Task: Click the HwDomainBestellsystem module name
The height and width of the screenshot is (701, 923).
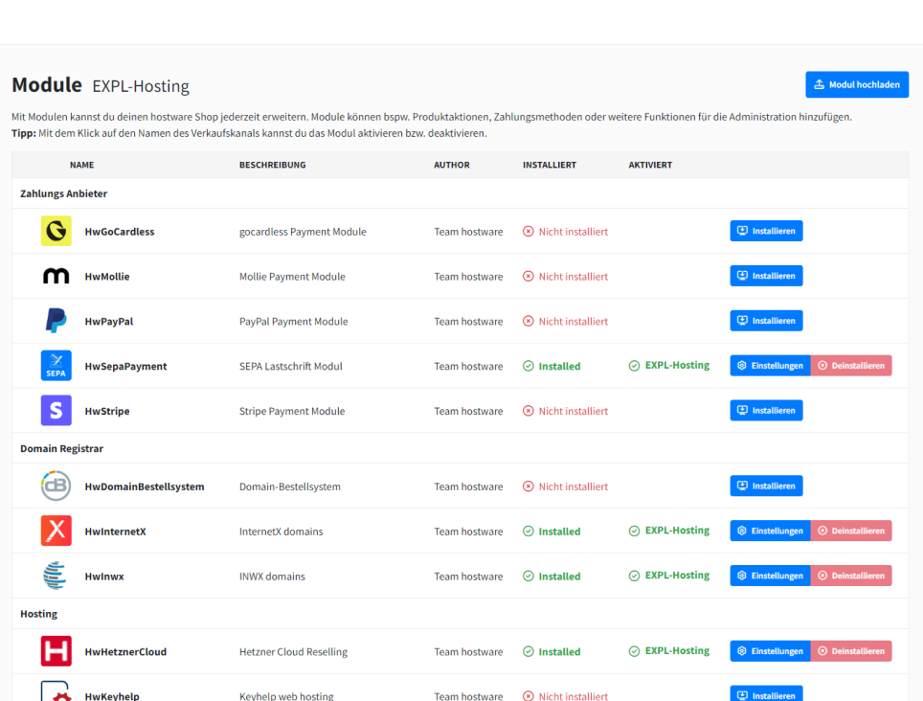Action: pos(145,486)
